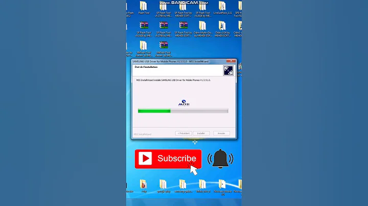
Task: Open the samsung galax... folder
Action: click(x=183, y=186)
